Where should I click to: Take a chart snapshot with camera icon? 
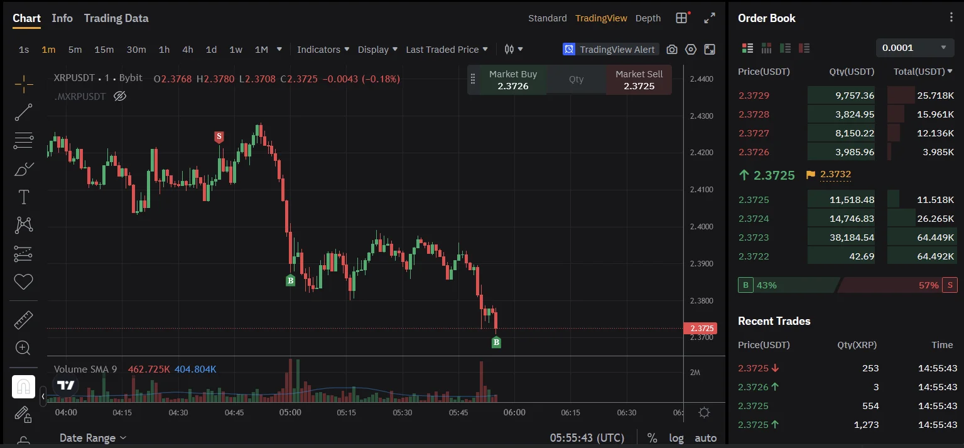[x=672, y=50]
